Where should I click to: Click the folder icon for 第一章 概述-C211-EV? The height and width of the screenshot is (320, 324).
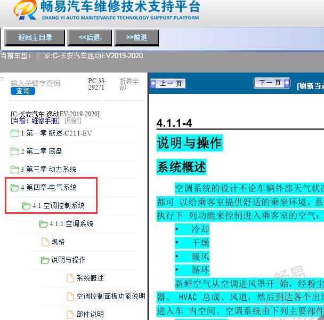pos(15,133)
